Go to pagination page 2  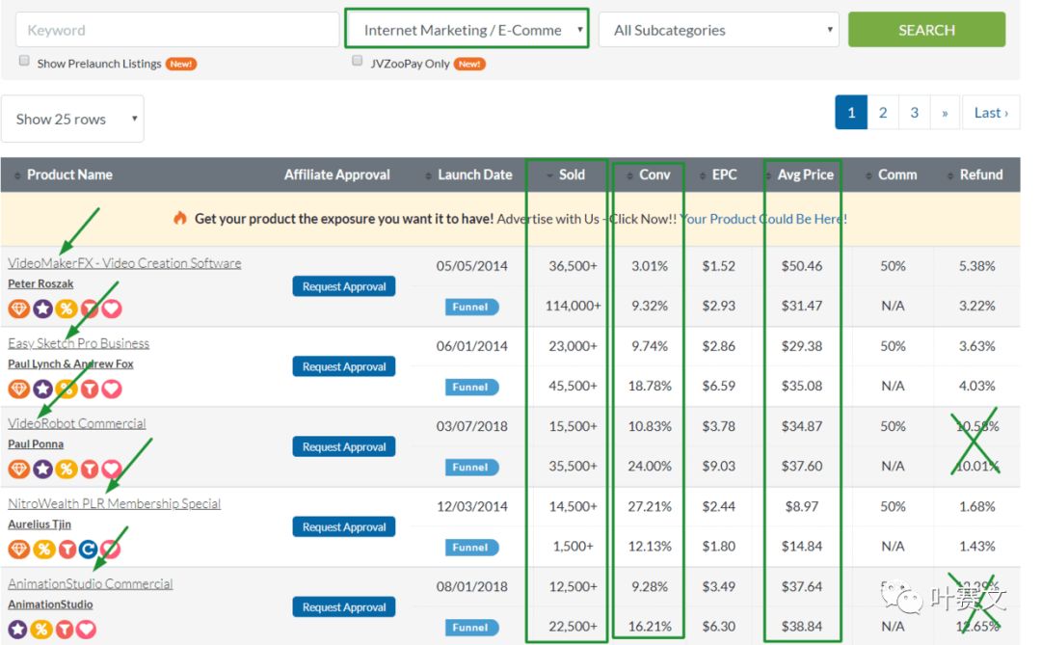pyautogui.click(x=883, y=112)
